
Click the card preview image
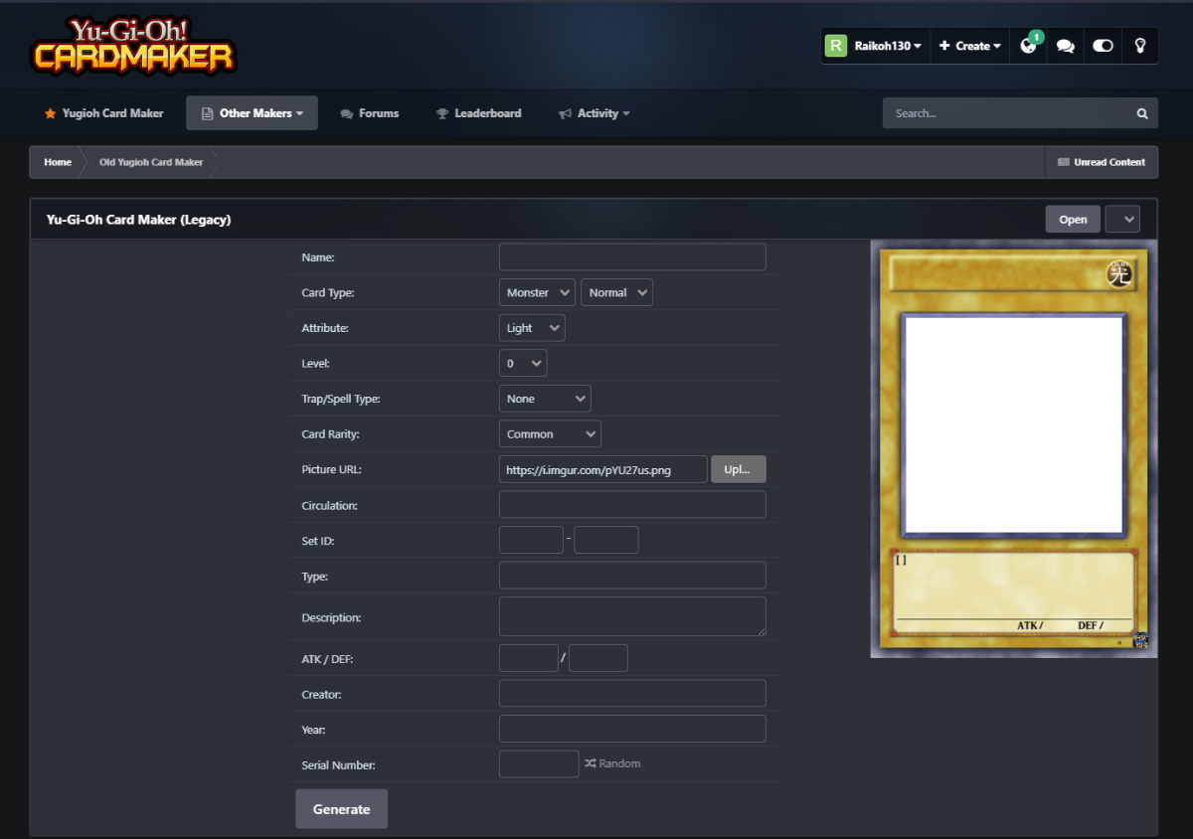point(1014,448)
